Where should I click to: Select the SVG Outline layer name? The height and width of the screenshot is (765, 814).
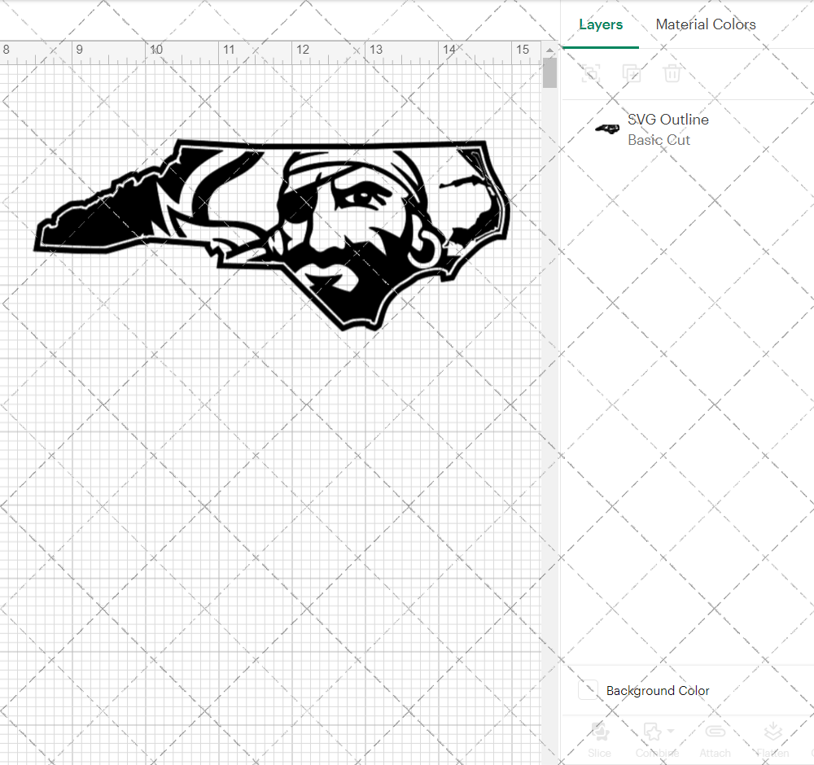click(x=668, y=120)
